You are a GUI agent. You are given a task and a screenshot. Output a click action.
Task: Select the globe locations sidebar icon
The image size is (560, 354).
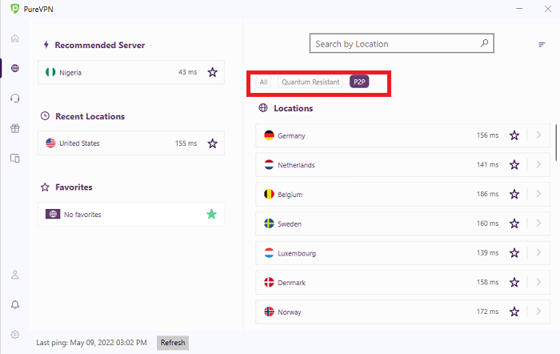click(15, 68)
